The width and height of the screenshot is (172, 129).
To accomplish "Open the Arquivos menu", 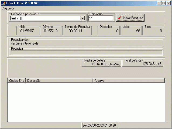I will tap(8, 8).
